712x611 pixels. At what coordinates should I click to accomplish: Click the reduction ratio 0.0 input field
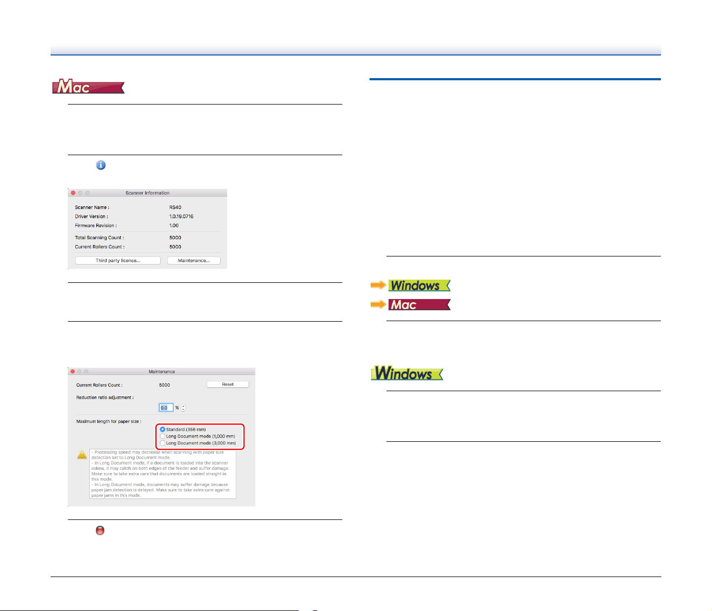click(x=166, y=408)
